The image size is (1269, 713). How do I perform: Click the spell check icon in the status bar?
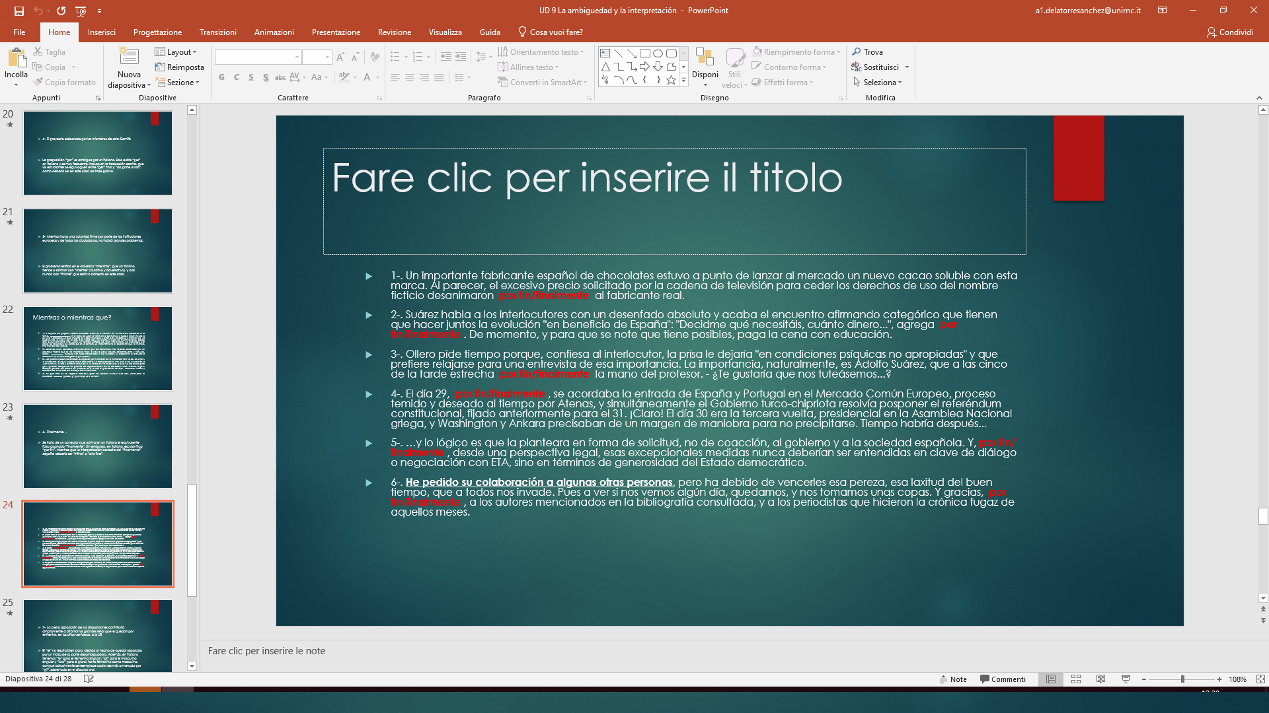(89, 679)
